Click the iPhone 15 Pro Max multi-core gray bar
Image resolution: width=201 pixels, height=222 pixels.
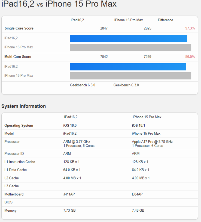(x=130, y=76)
